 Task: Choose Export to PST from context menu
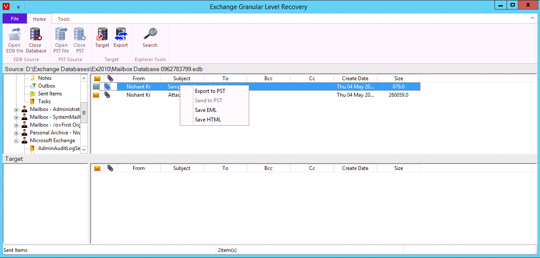pos(210,91)
